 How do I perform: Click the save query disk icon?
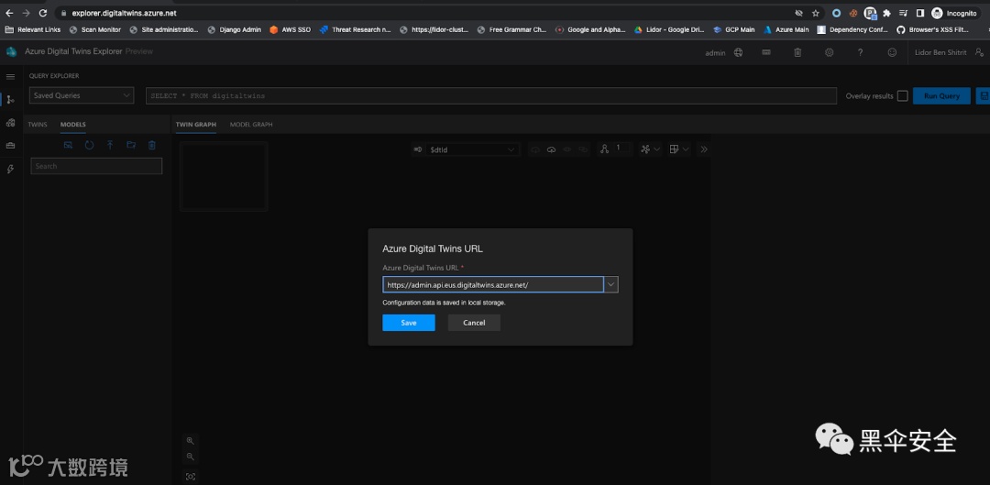(983, 96)
